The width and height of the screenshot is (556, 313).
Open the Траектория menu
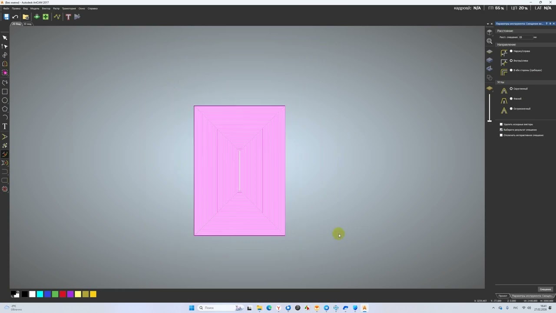pos(69,8)
